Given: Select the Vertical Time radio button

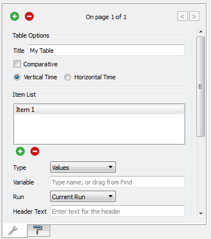Looking at the screenshot, I should point(17,77).
